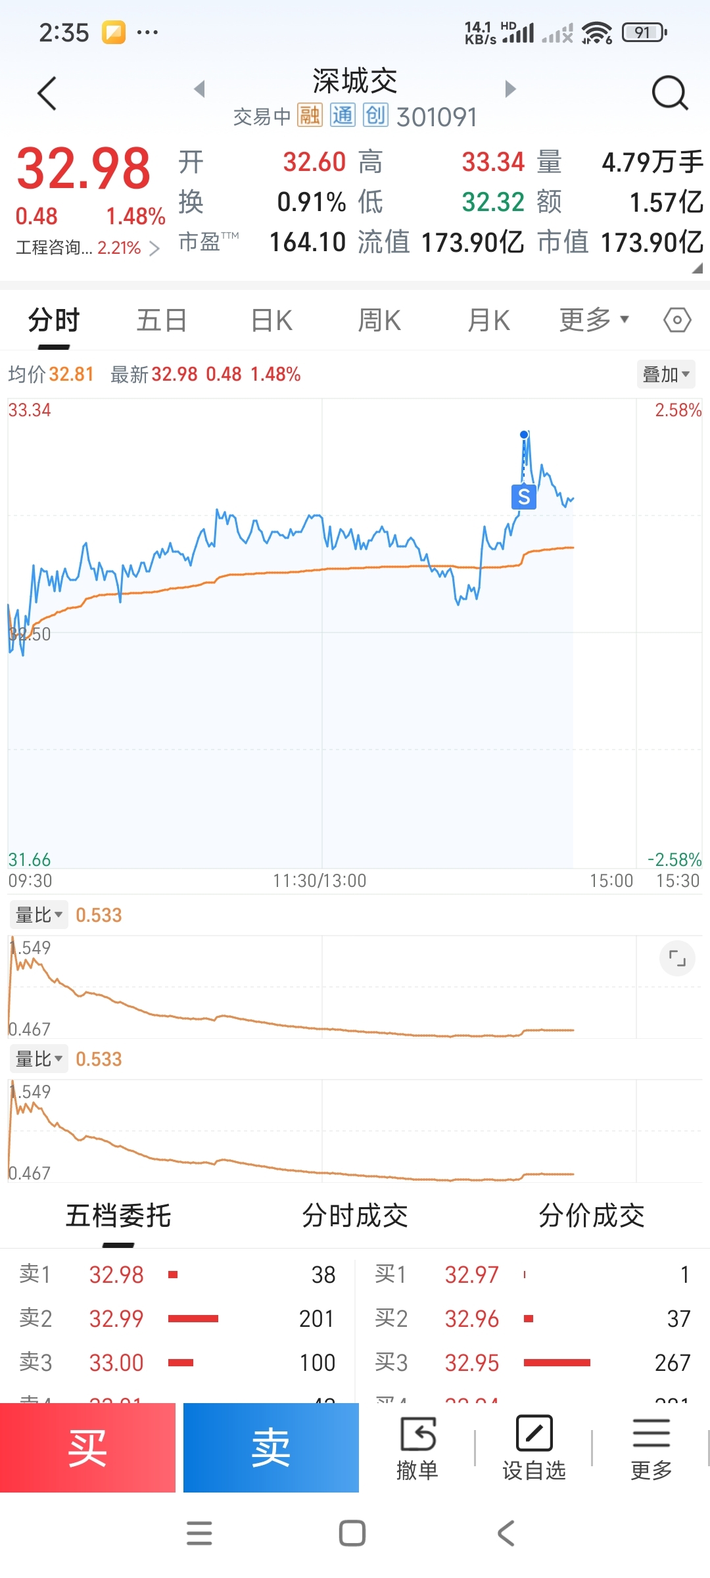Switch to 日K tab
The width and height of the screenshot is (710, 1578).
(272, 320)
